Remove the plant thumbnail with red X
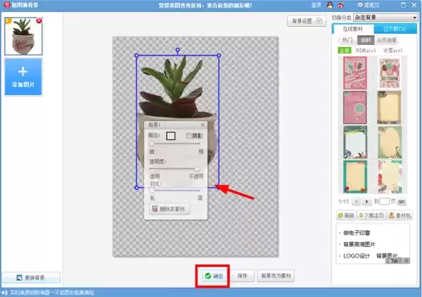422x297 pixels. tap(39, 20)
